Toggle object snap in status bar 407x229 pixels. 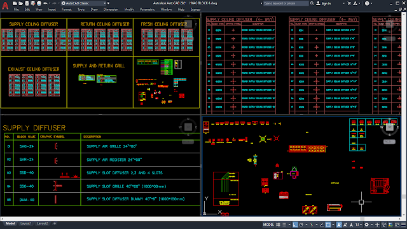click(x=328, y=225)
